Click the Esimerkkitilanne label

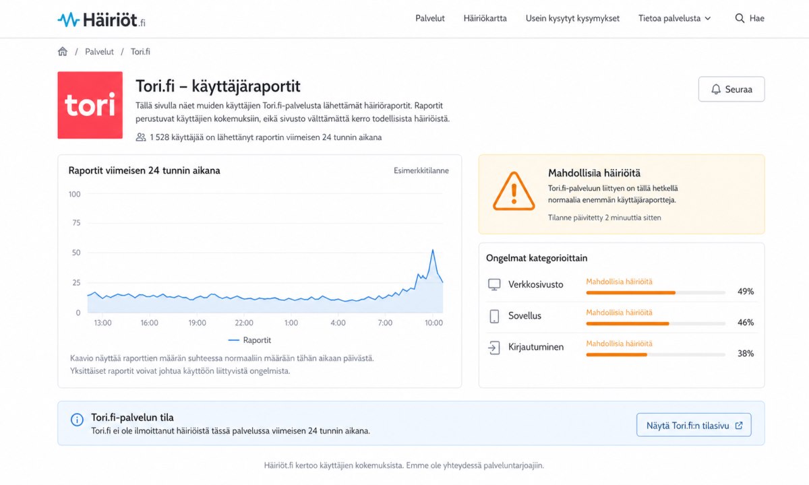(x=421, y=171)
